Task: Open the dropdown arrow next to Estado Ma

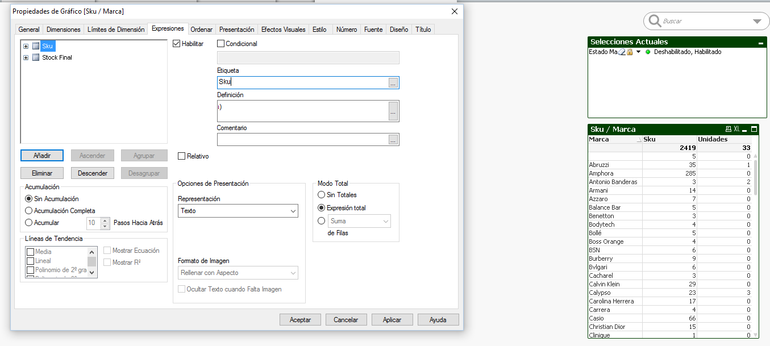Action: [x=638, y=52]
